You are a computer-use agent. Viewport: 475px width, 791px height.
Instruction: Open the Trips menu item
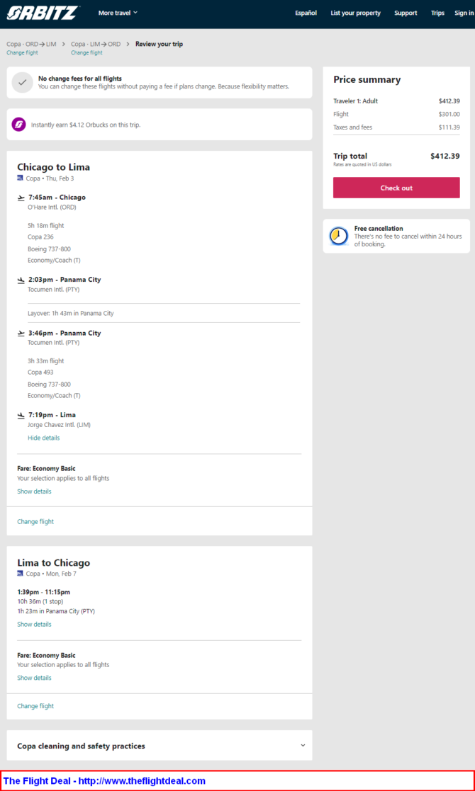(x=437, y=13)
